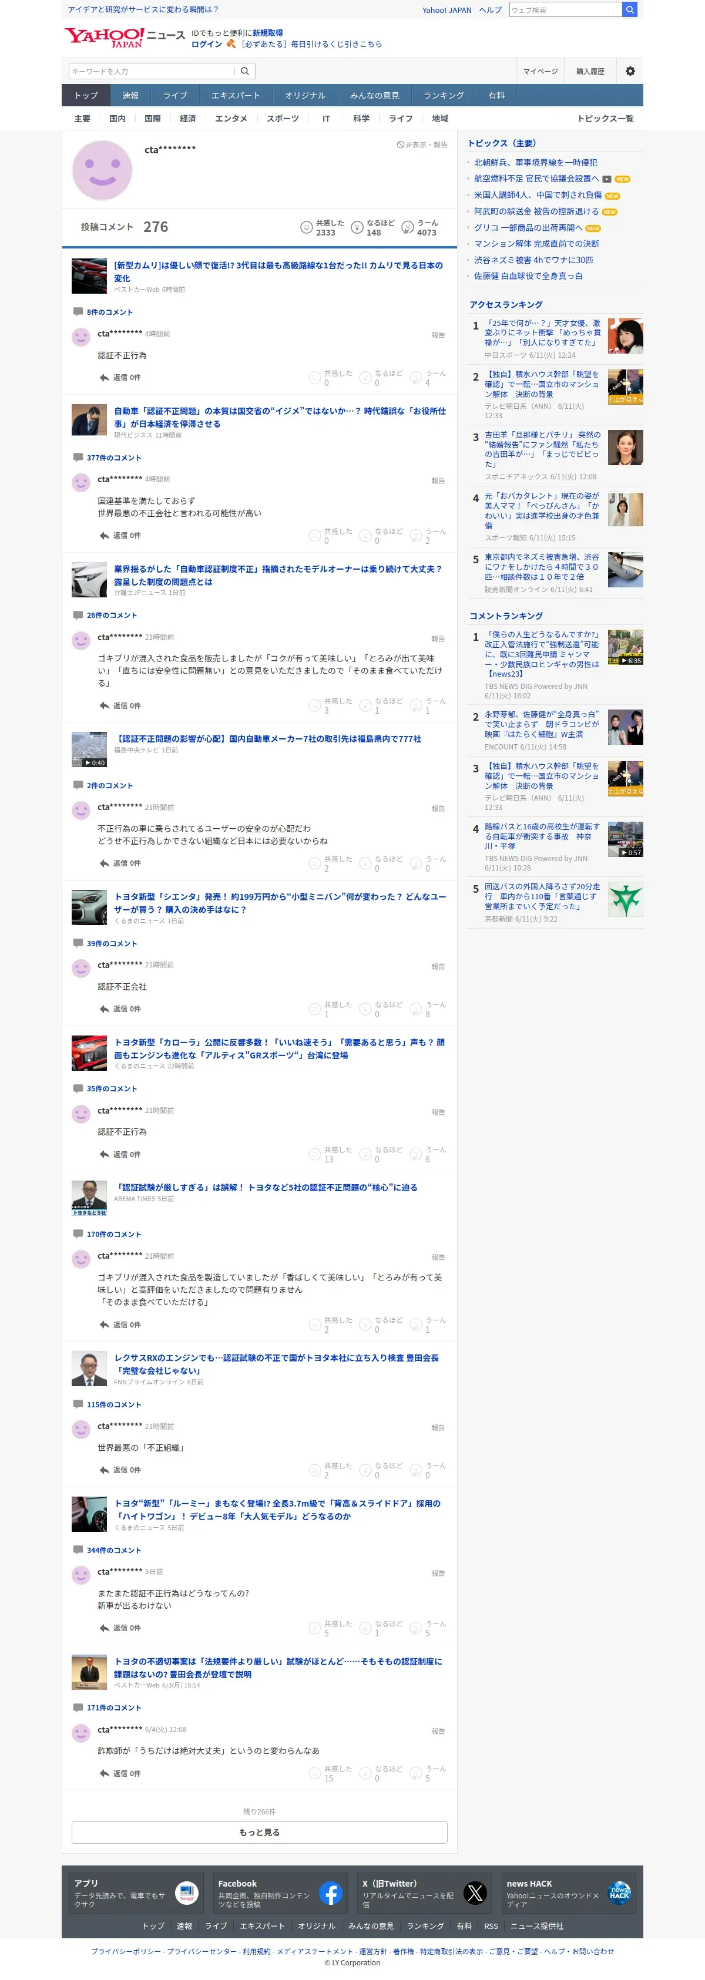Click なるほど reaction on first ゴキブリが混入 comment
This screenshot has height=1980, width=705.
point(381,705)
